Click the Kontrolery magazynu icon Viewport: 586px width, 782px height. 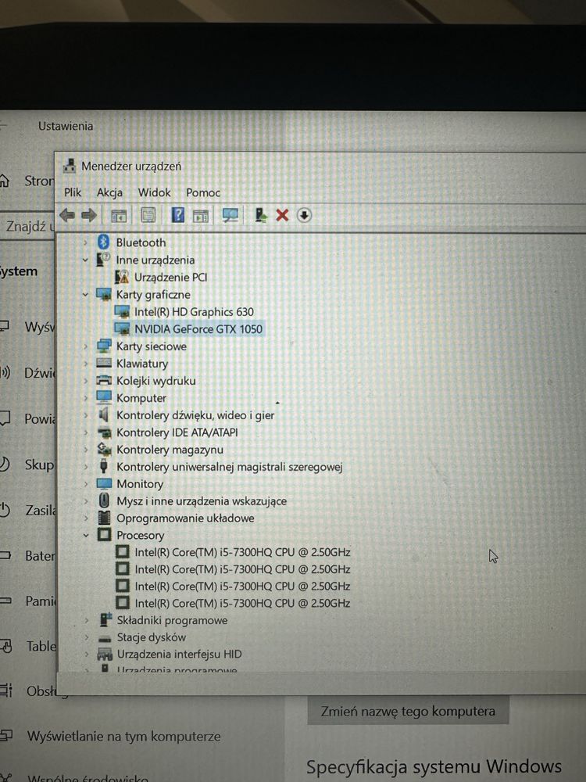pos(104,449)
